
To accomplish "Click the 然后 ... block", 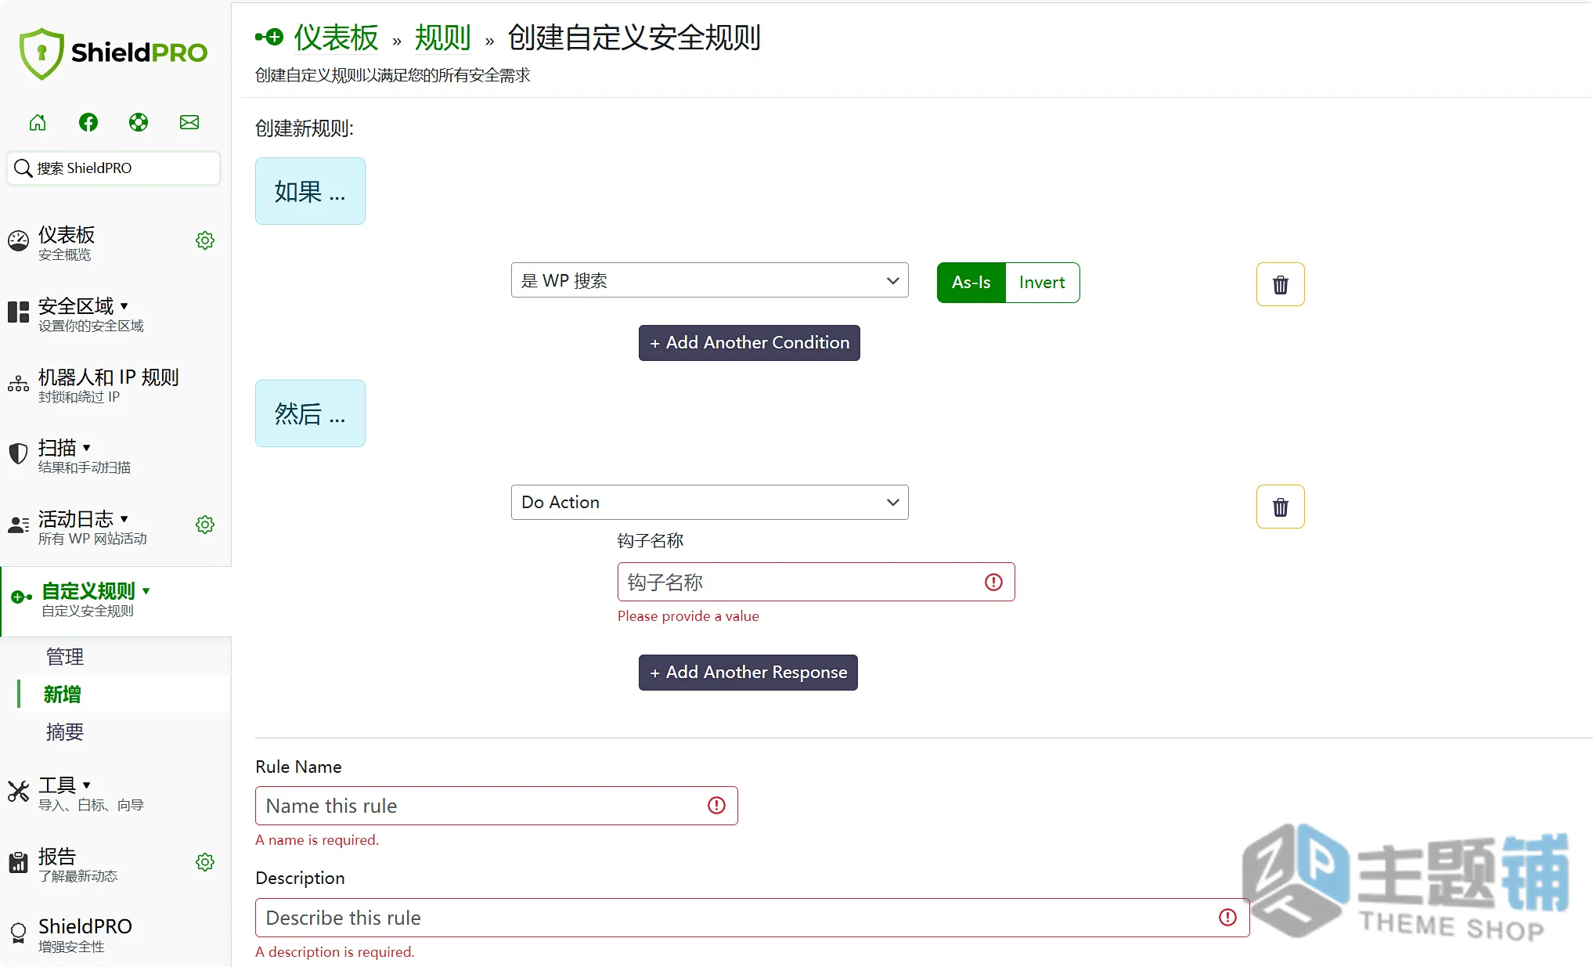I will coord(310,413).
